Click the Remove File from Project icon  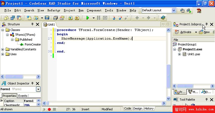77,18
